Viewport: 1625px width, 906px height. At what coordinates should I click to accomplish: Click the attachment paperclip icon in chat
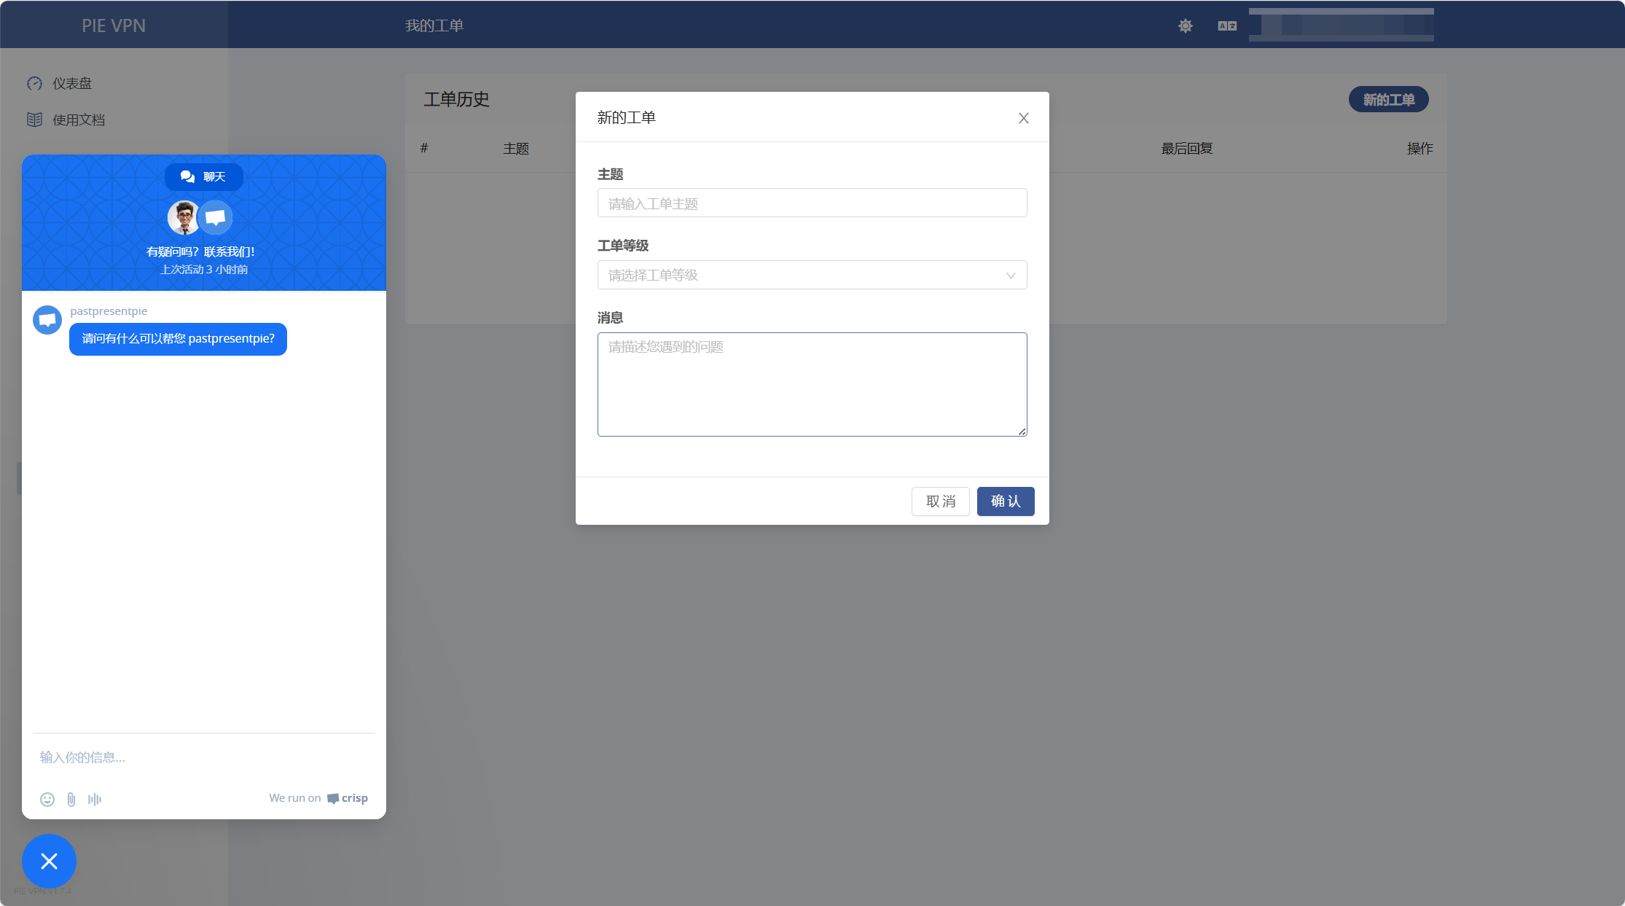(71, 799)
